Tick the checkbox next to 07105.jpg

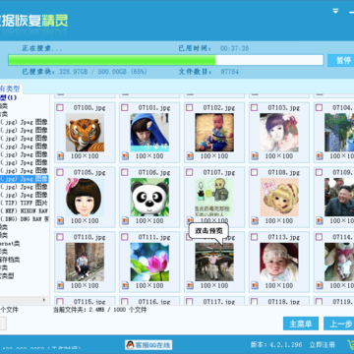point(60,172)
